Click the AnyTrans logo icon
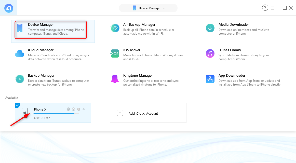The image size is (296, 163). (9, 8)
